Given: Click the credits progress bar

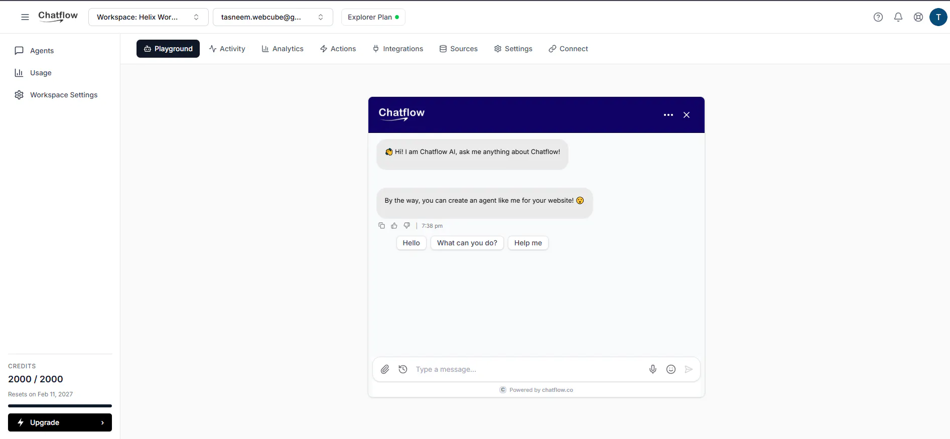Looking at the screenshot, I should point(60,406).
